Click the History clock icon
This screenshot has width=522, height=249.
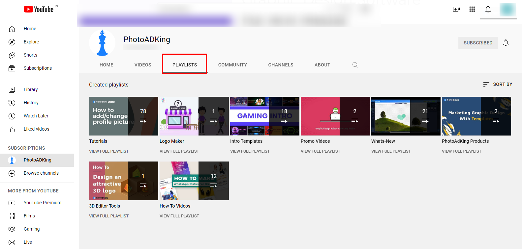[x=12, y=103]
